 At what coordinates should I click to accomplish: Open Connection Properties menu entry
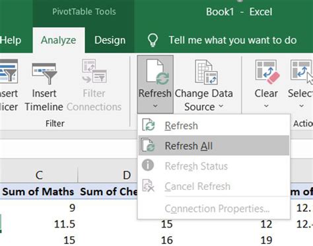[x=213, y=208]
